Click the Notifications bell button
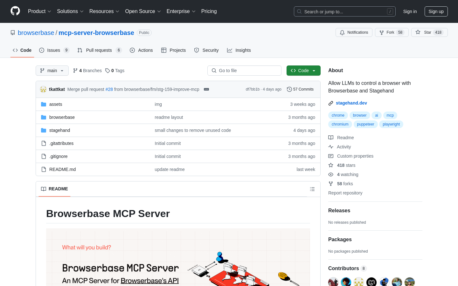The width and height of the screenshot is (458, 286). (x=354, y=32)
